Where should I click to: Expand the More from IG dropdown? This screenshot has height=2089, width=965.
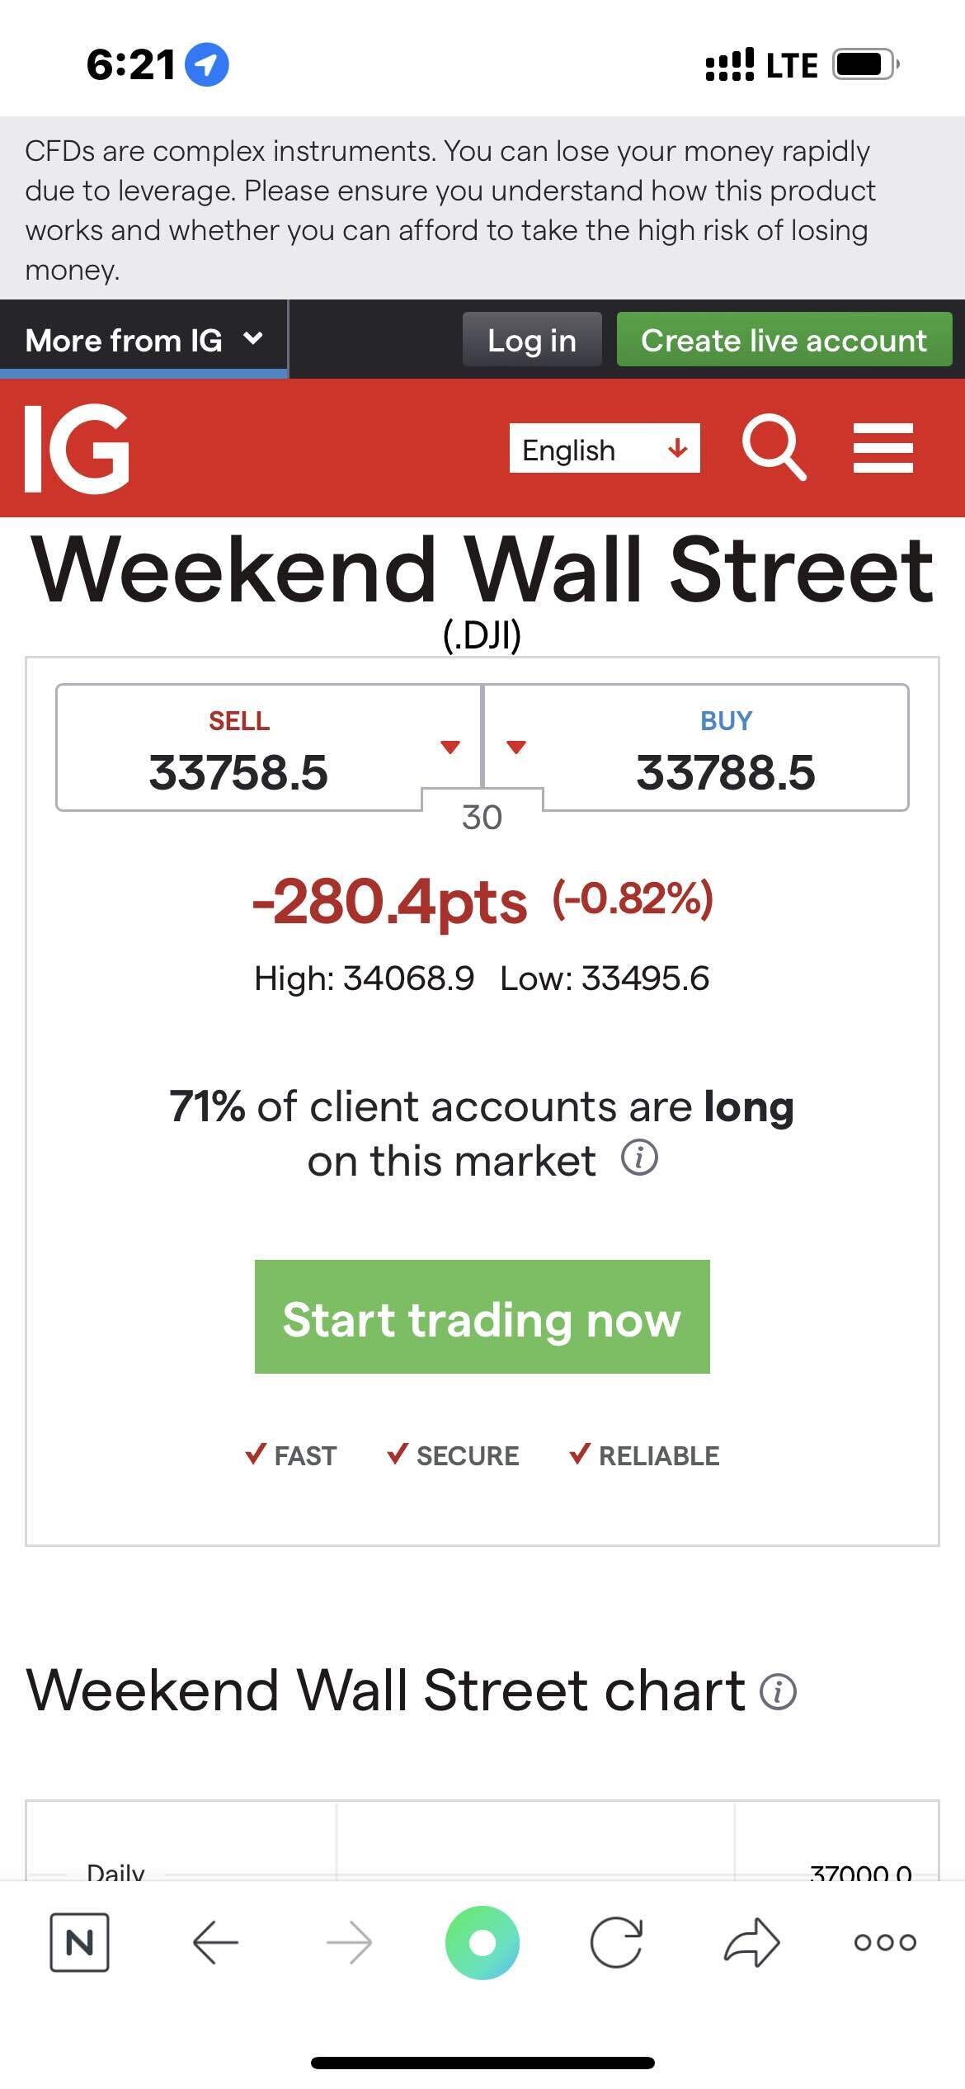tap(144, 340)
